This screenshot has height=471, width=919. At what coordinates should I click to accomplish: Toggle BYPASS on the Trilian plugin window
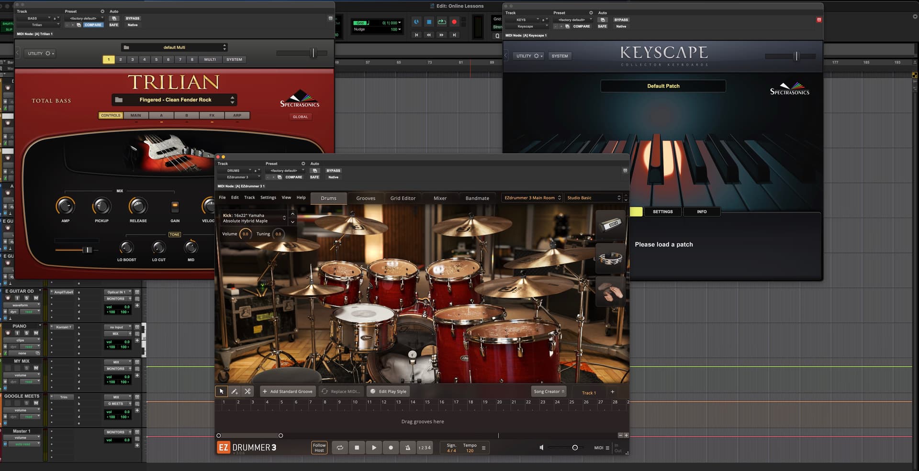point(133,18)
